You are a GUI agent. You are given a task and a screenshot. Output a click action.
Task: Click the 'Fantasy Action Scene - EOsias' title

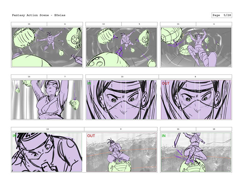(x=39, y=15)
